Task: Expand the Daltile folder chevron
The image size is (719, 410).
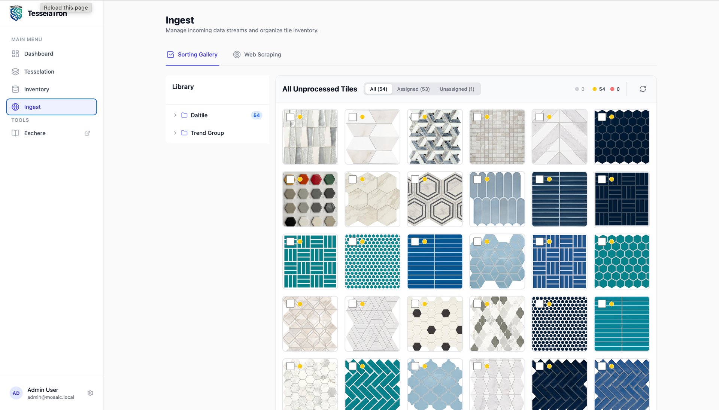Action: pos(175,115)
